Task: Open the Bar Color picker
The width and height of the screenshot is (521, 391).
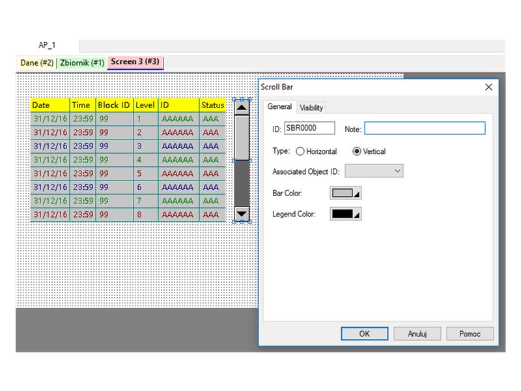Action: 346,193
